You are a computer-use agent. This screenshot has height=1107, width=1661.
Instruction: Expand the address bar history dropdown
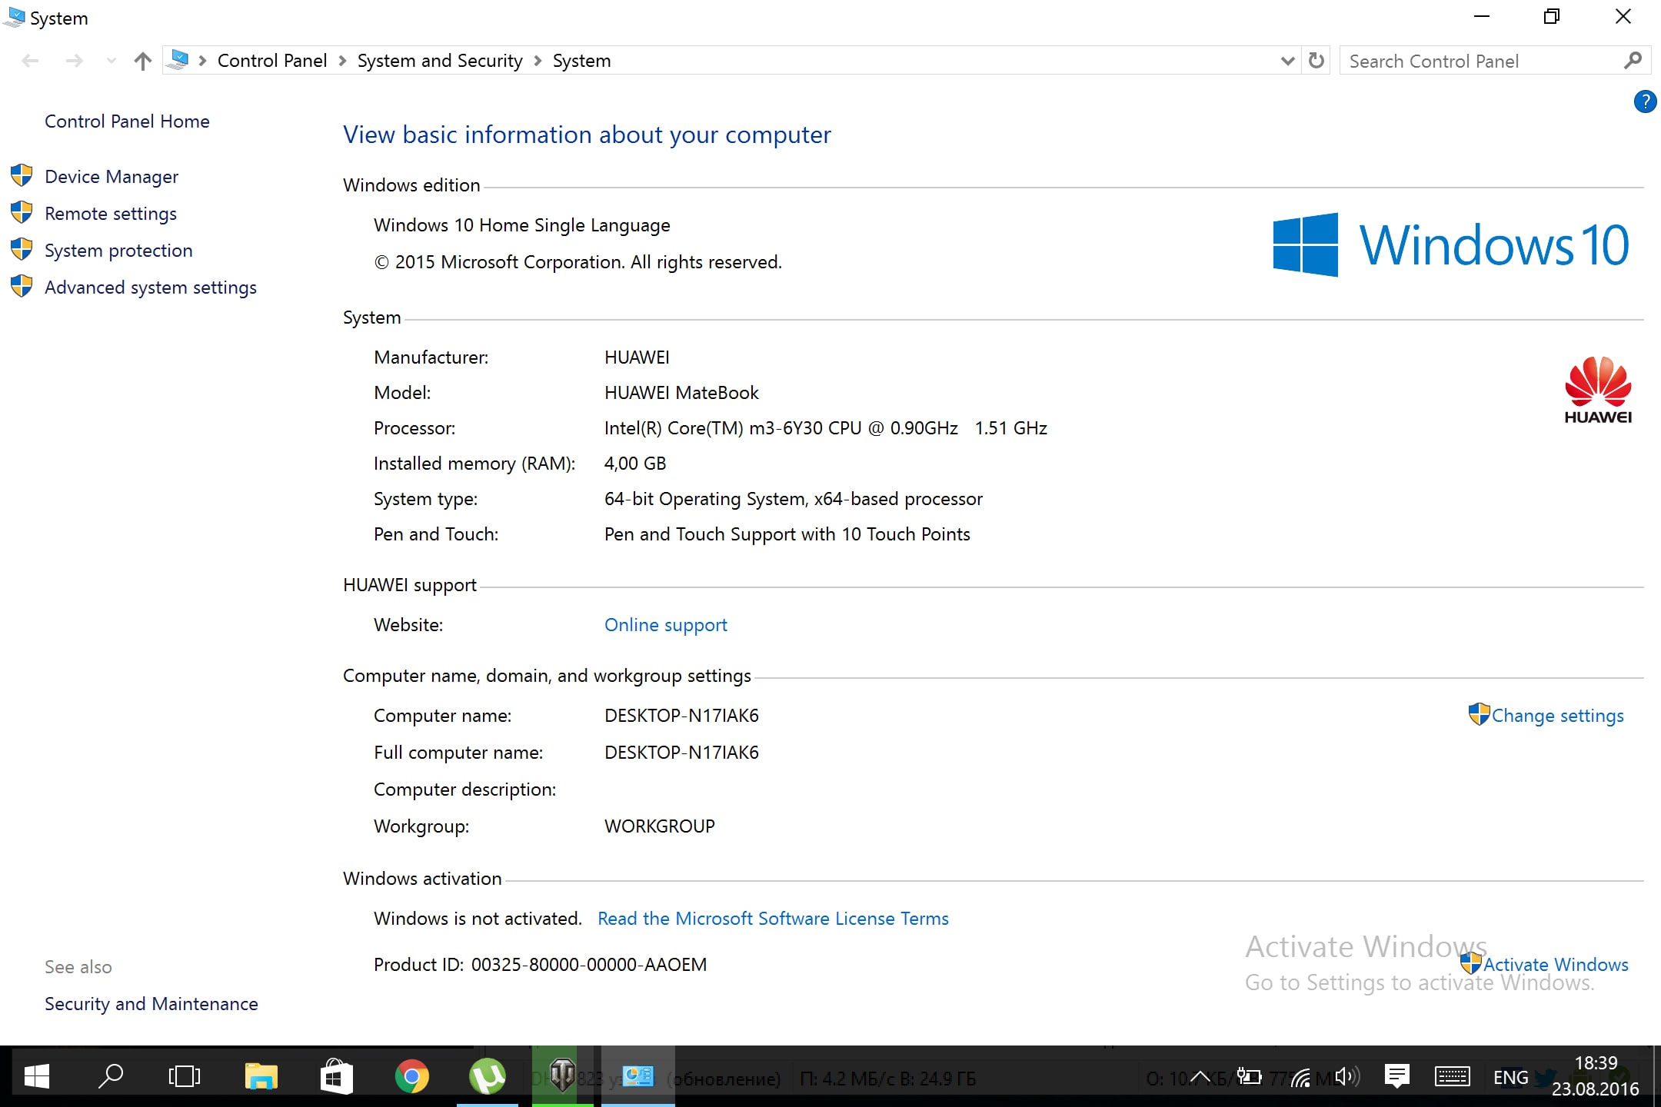pyautogui.click(x=1287, y=61)
